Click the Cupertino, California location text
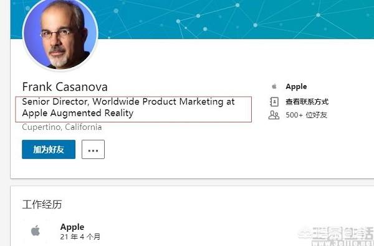 62,127
